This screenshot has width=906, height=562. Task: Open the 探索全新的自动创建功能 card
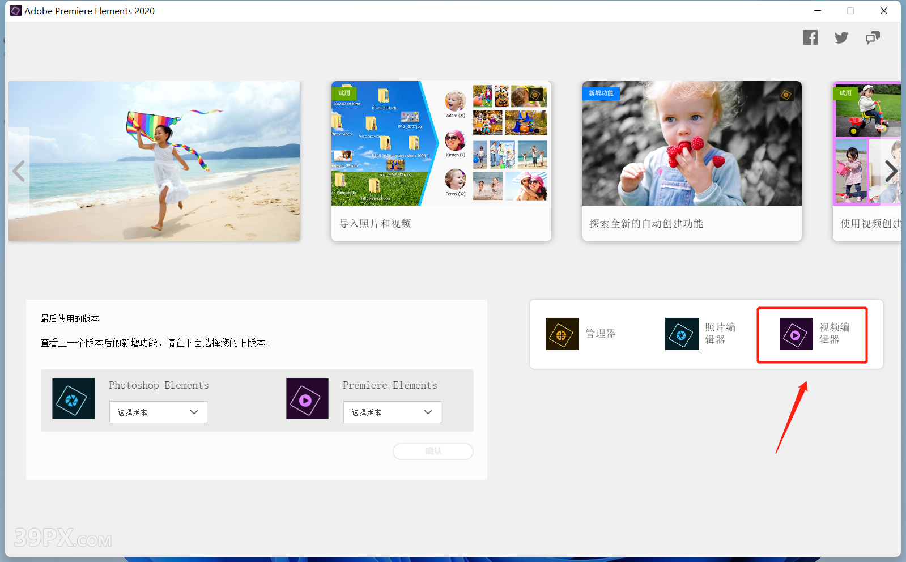pyautogui.click(x=692, y=161)
